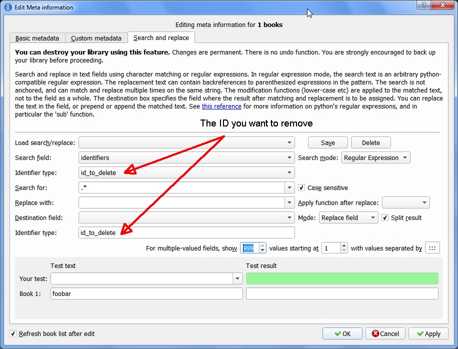This screenshot has height=349, width=458.
Task: Click the values separated by field
Action: click(432, 248)
